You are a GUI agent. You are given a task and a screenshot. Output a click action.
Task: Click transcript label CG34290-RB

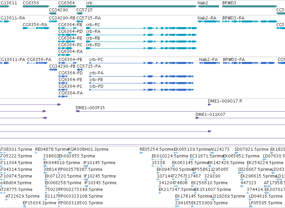(x=62, y=18)
